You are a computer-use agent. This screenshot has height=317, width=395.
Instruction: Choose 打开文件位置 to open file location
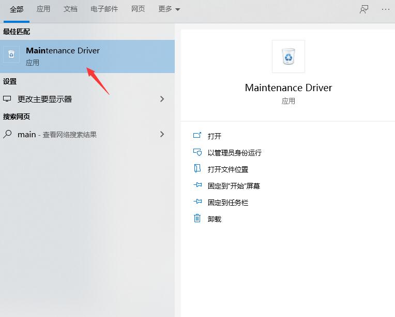click(227, 169)
